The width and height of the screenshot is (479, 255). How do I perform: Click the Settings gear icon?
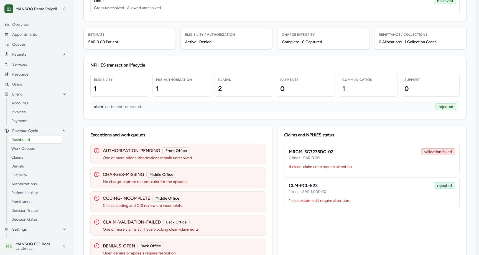(7, 229)
